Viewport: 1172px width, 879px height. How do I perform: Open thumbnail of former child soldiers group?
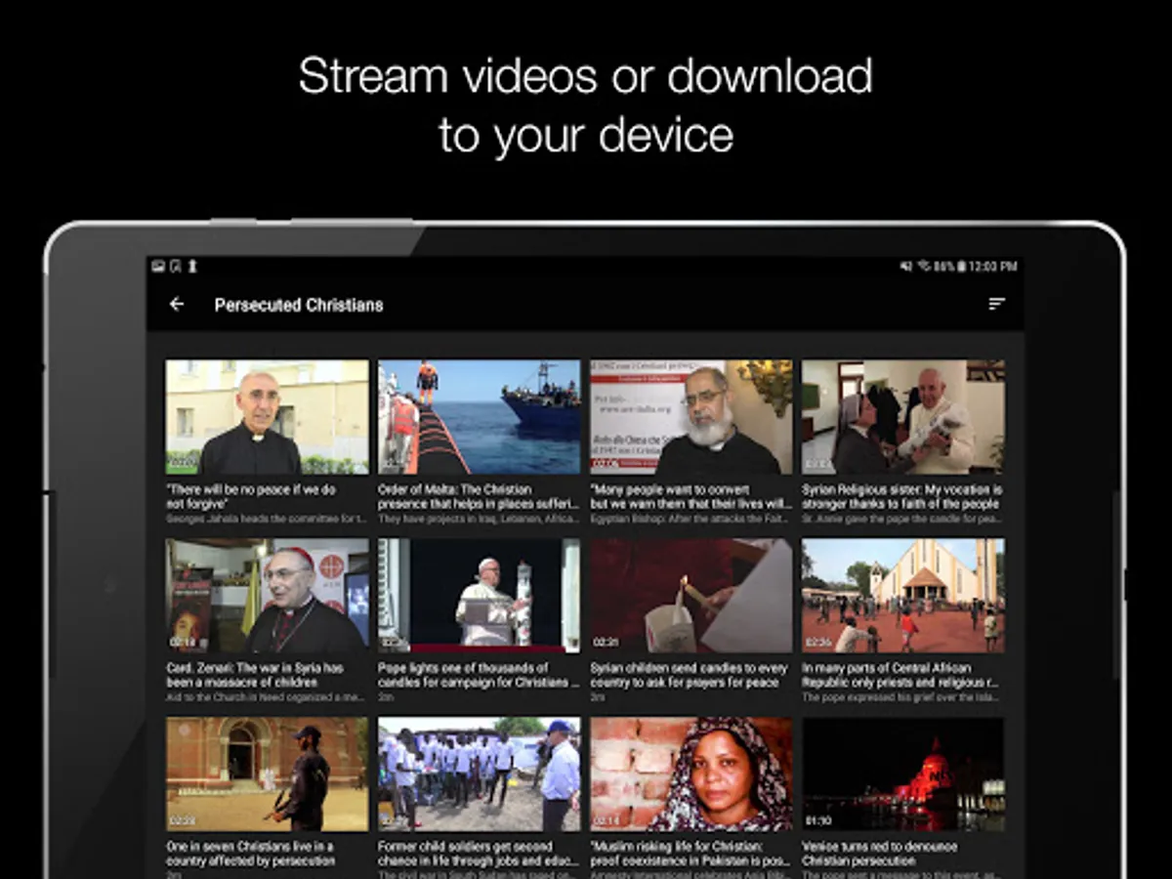[x=480, y=774]
